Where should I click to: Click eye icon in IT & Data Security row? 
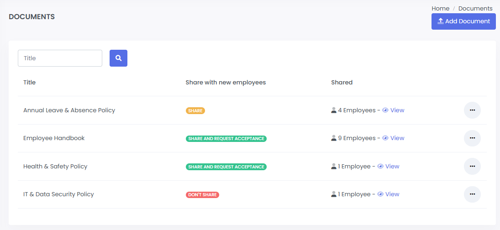(x=380, y=194)
